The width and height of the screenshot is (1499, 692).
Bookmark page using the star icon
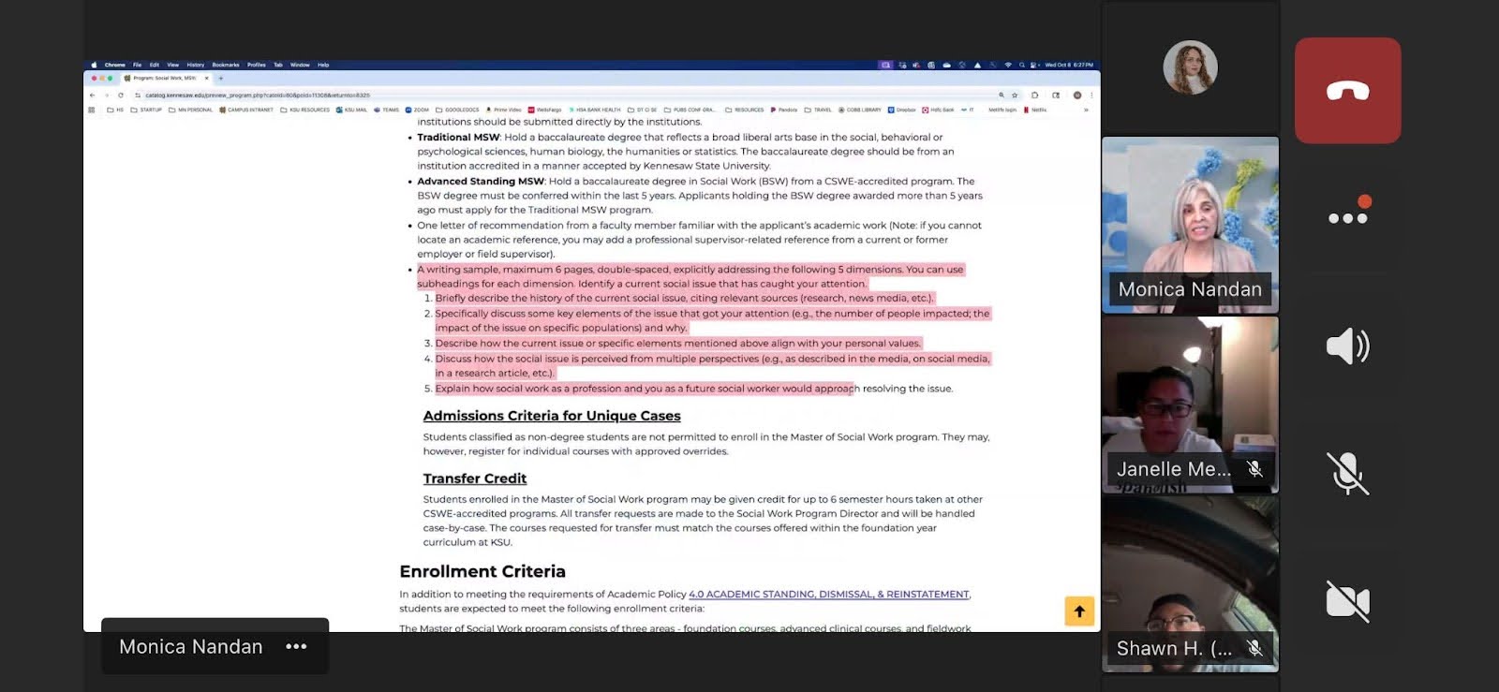tap(1015, 95)
